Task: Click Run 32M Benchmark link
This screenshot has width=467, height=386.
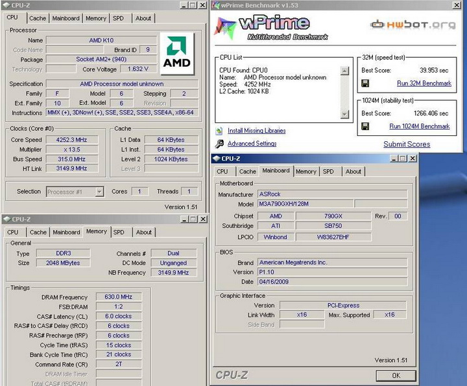Action: (424, 84)
